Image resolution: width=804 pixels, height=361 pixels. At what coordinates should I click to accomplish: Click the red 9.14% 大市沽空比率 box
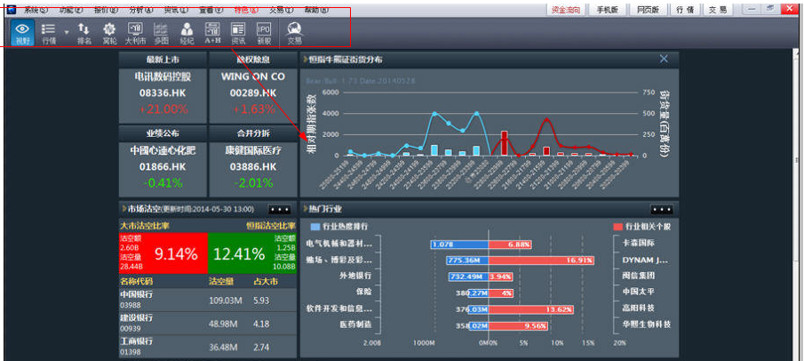coord(163,253)
